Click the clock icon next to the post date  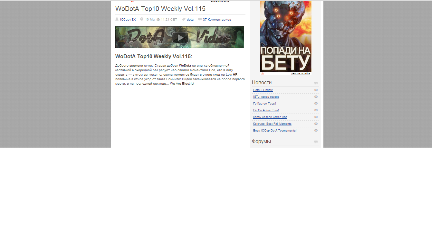pyautogui.click(x=142, y=19)
